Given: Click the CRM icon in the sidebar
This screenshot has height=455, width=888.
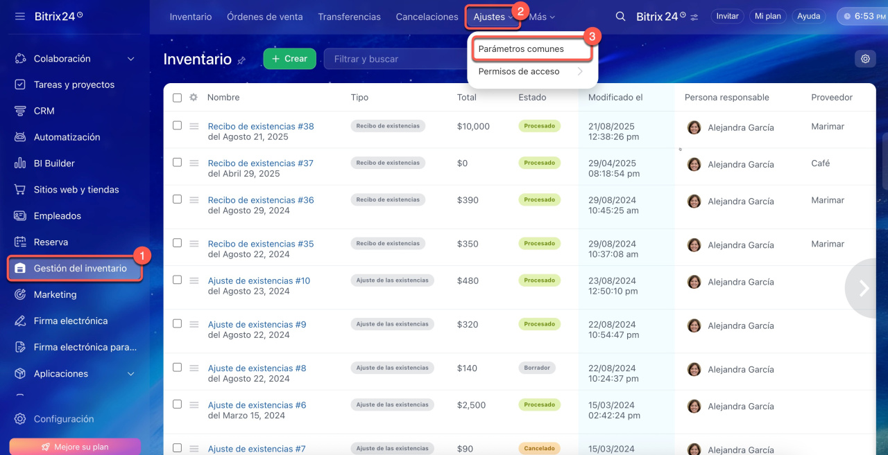Looking at the screenshot, I should click(20, 111).
